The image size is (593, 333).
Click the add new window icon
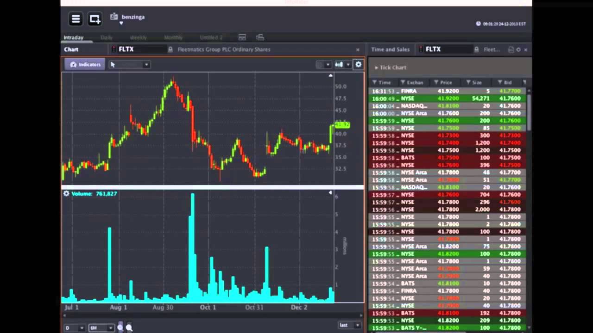click(x=95, y=19)
